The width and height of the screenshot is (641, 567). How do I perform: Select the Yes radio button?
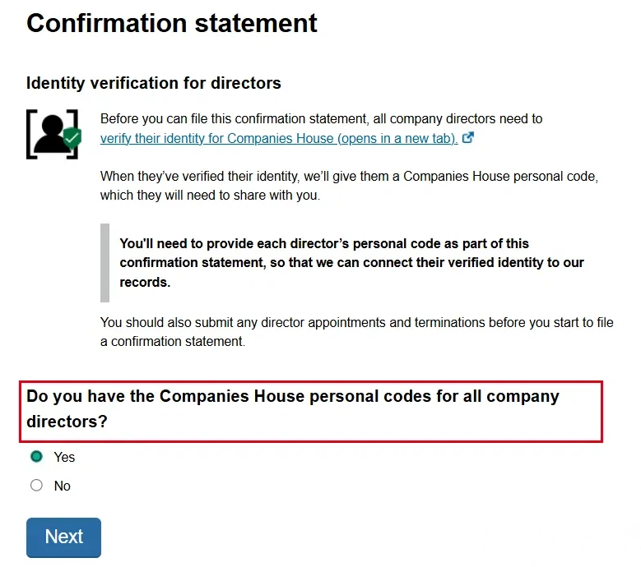pos(36,457)
